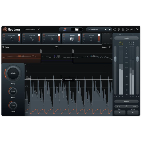The width and height of the screenshot is (142, 142).
Task: Click the stereo link icon above Pan
Action: pos(118,106)
